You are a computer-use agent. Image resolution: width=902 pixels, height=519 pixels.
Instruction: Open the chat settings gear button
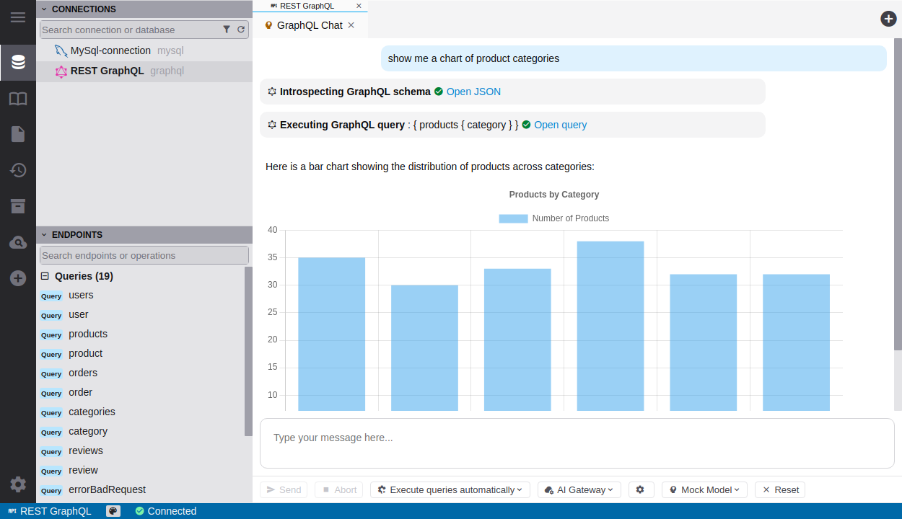(x=640, y=489)
